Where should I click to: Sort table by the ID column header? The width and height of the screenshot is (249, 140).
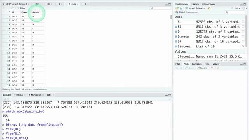16,12
